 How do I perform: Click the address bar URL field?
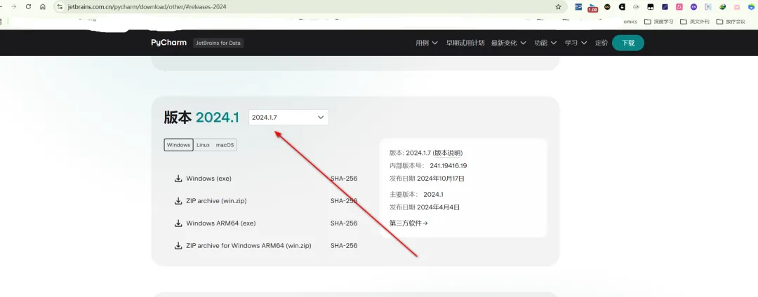[310, 7]
